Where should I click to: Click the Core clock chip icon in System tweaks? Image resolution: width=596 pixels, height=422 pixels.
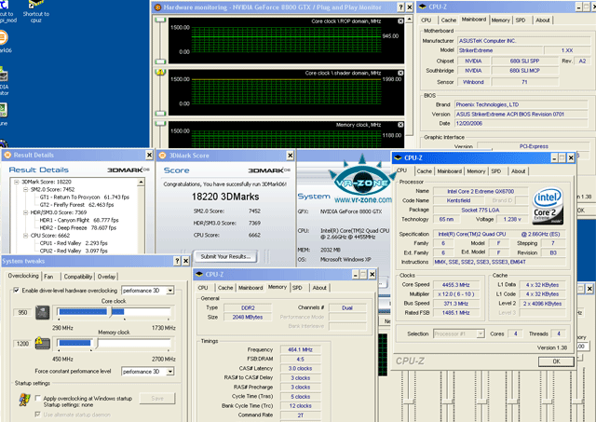pyautogui.click(x=43, y=312)
